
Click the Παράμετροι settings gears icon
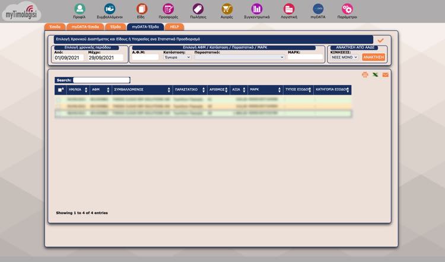(x=347, y=9)
